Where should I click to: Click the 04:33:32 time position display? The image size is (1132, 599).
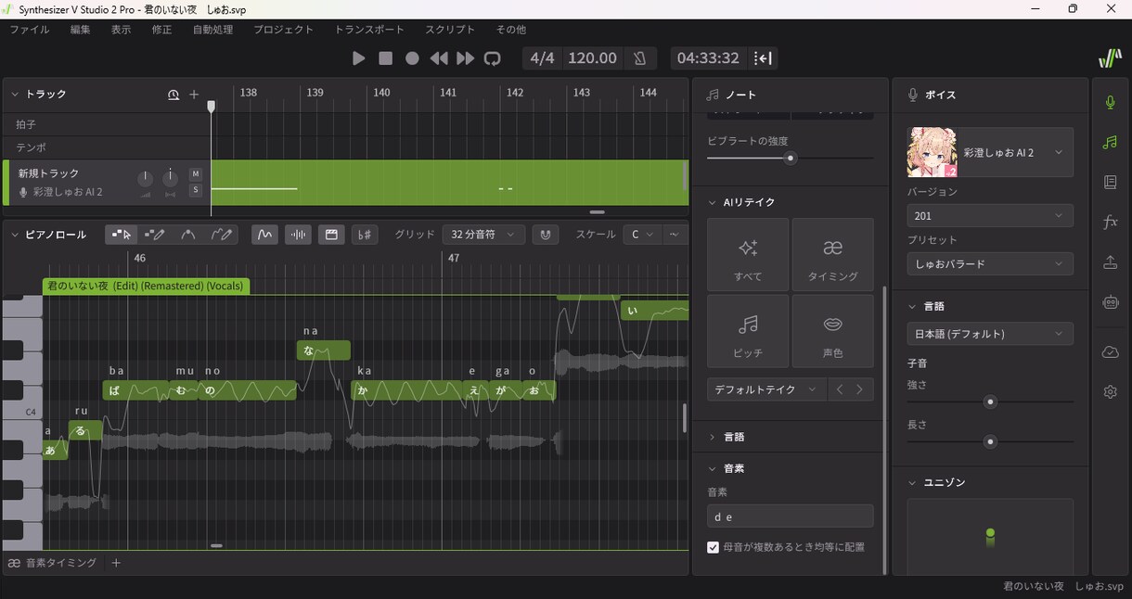pyautogui.click(x=708, y=58)
